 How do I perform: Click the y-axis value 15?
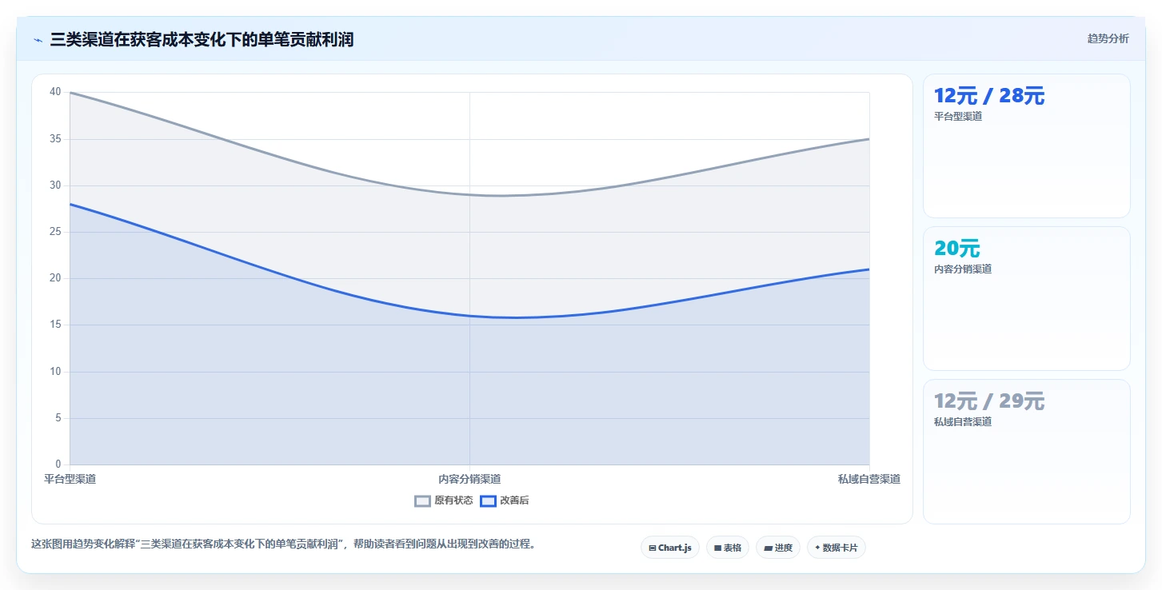[55, 325]
